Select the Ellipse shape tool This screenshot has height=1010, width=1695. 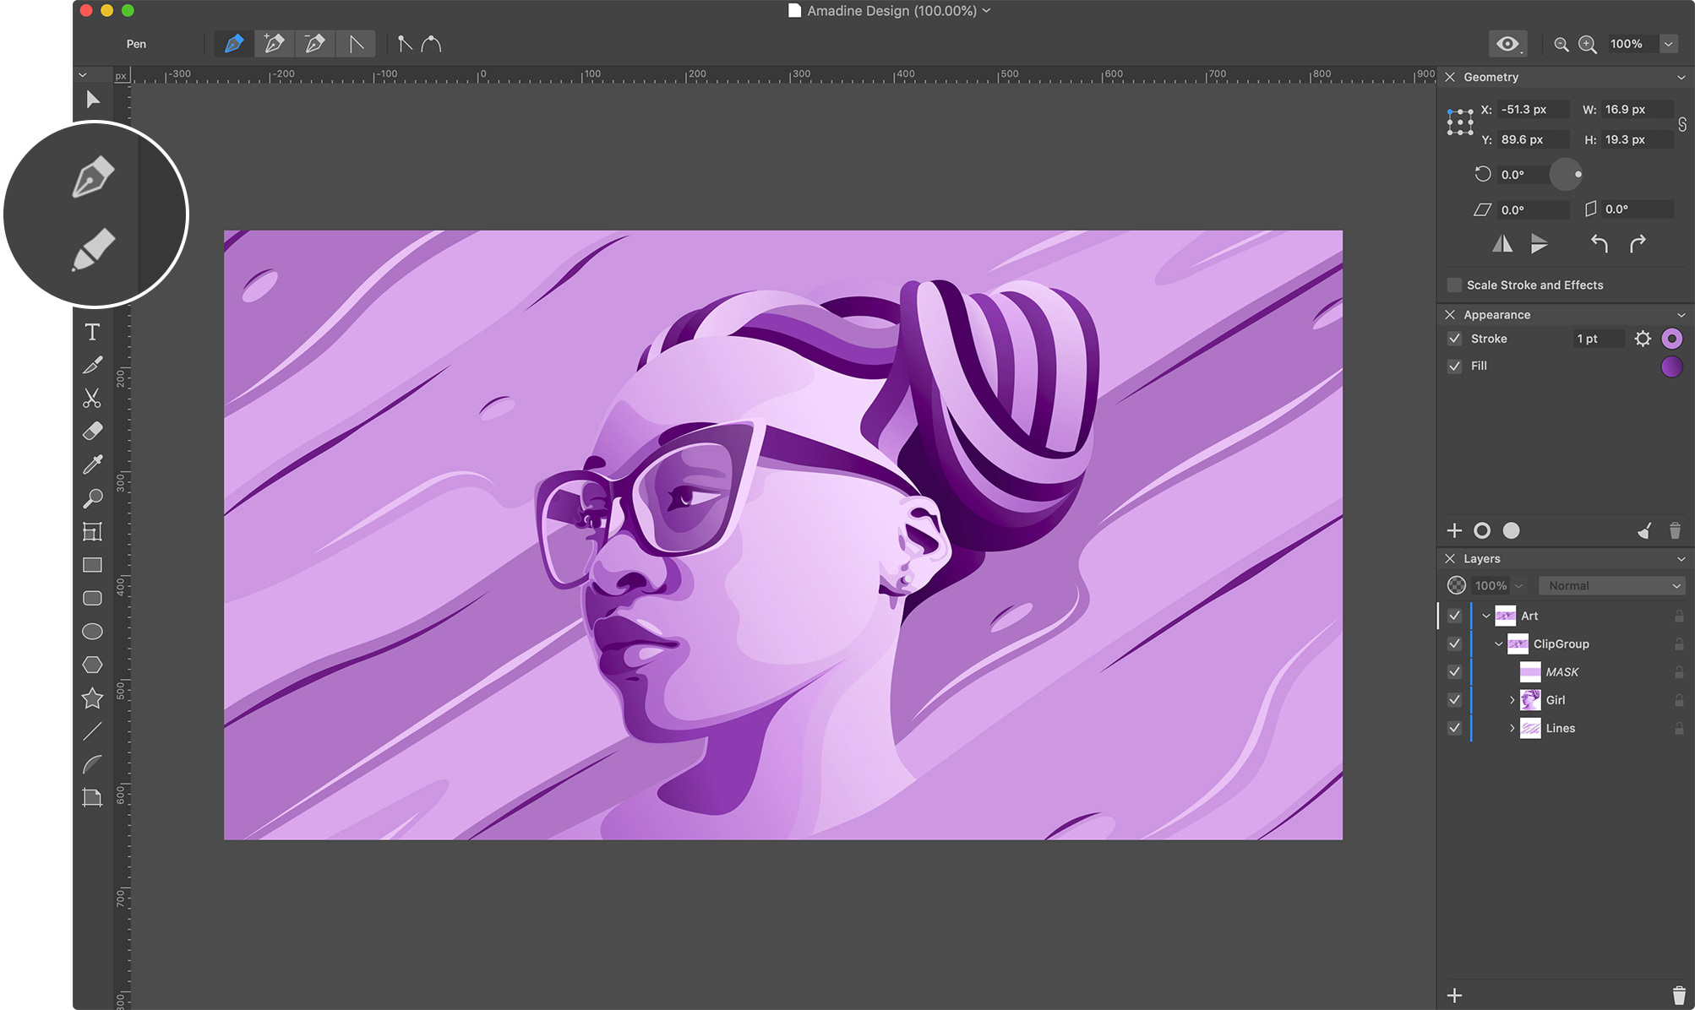[93, 632]
